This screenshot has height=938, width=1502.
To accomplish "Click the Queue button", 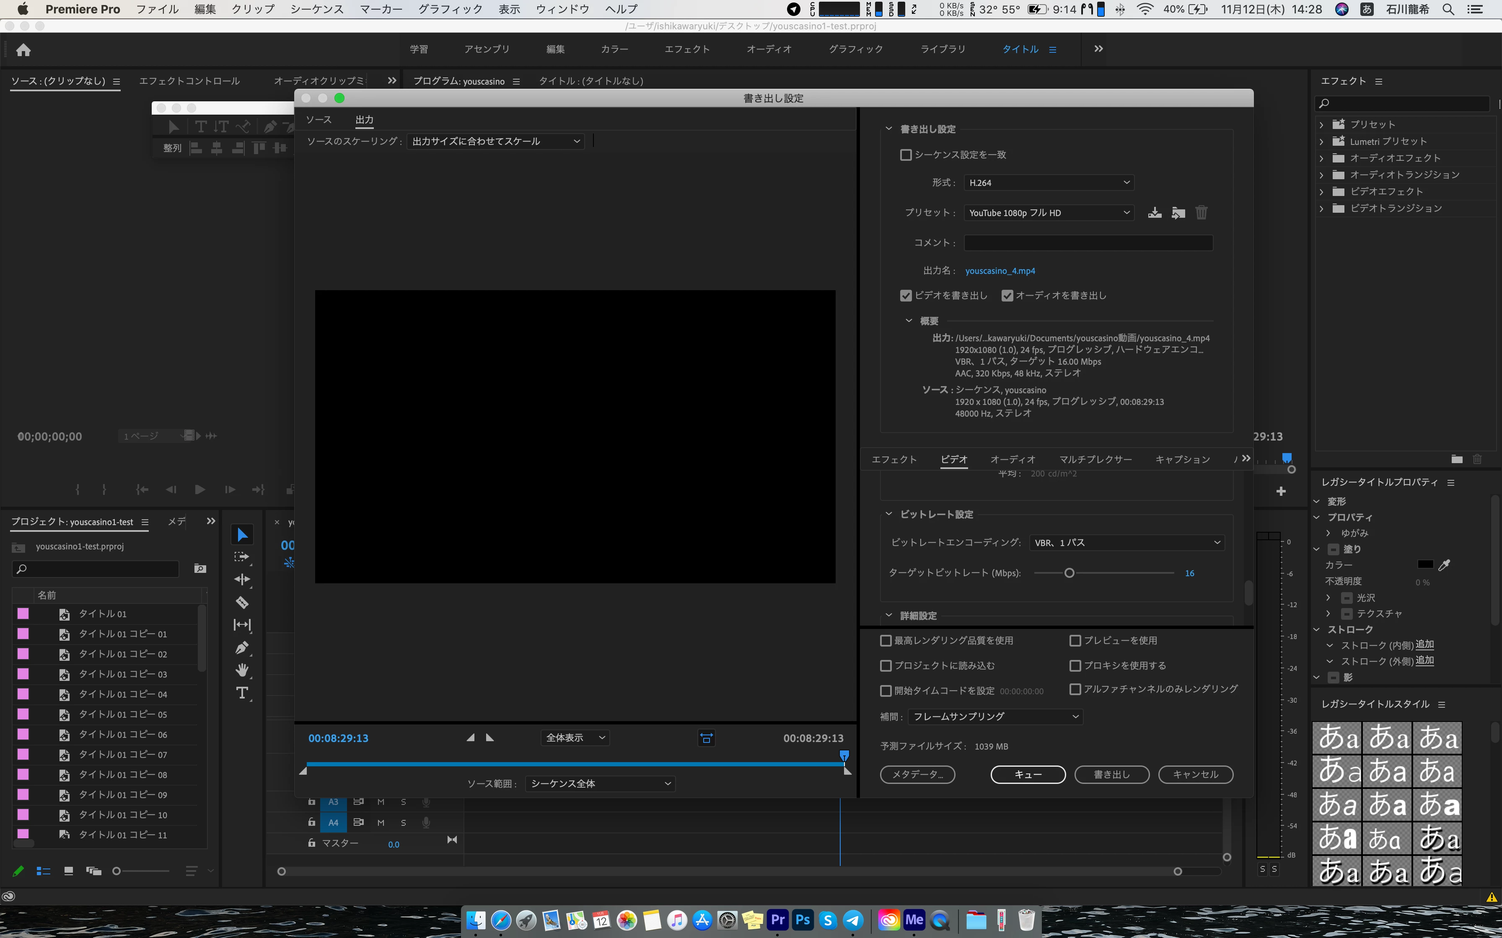I will pyautogui.click(x=1028, y=774).
